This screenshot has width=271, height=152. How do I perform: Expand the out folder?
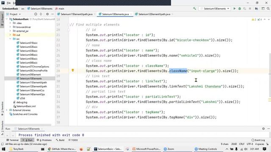coord(10,35)
